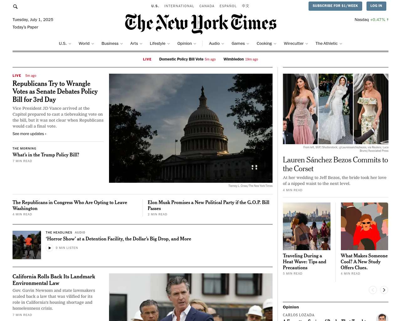The width and height of the screenshot is (401, 321).
Task: Click Subscribe for $1/week button
Action: click(x=335, y=6)
